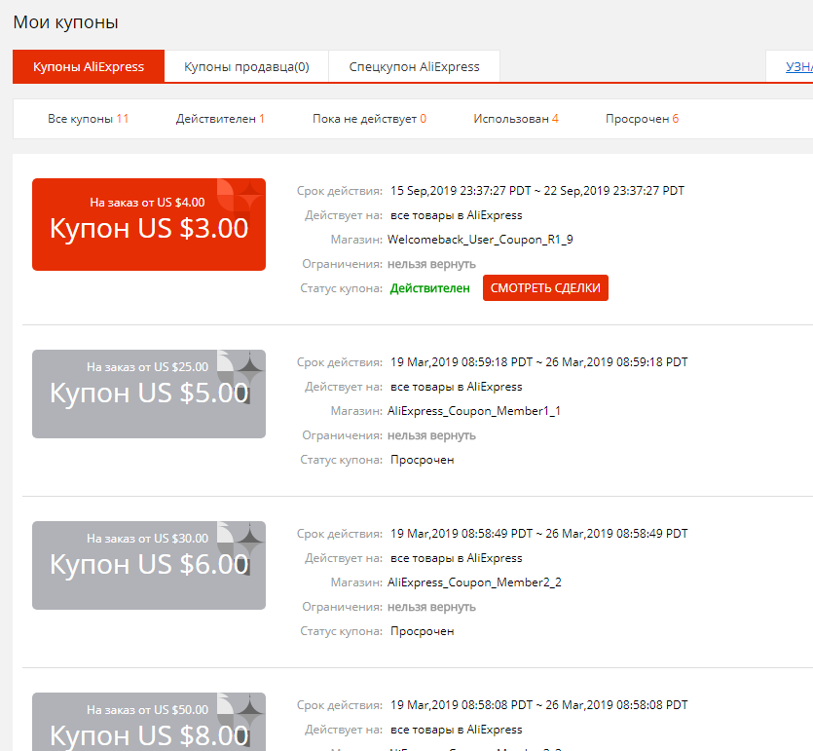Click нельзя вернуть of the $6.00 coupon
Image resolution: width=813 pixels, height=751 pixels.
[431, 607]
